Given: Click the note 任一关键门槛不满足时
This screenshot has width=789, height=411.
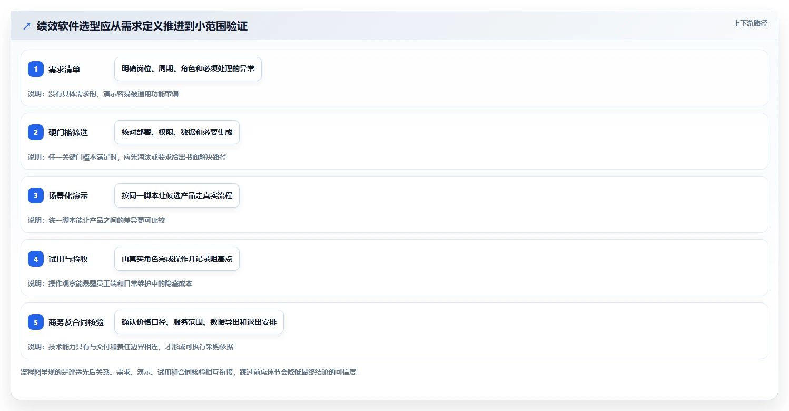Looking at the screenshot, I should coord(127,157).
